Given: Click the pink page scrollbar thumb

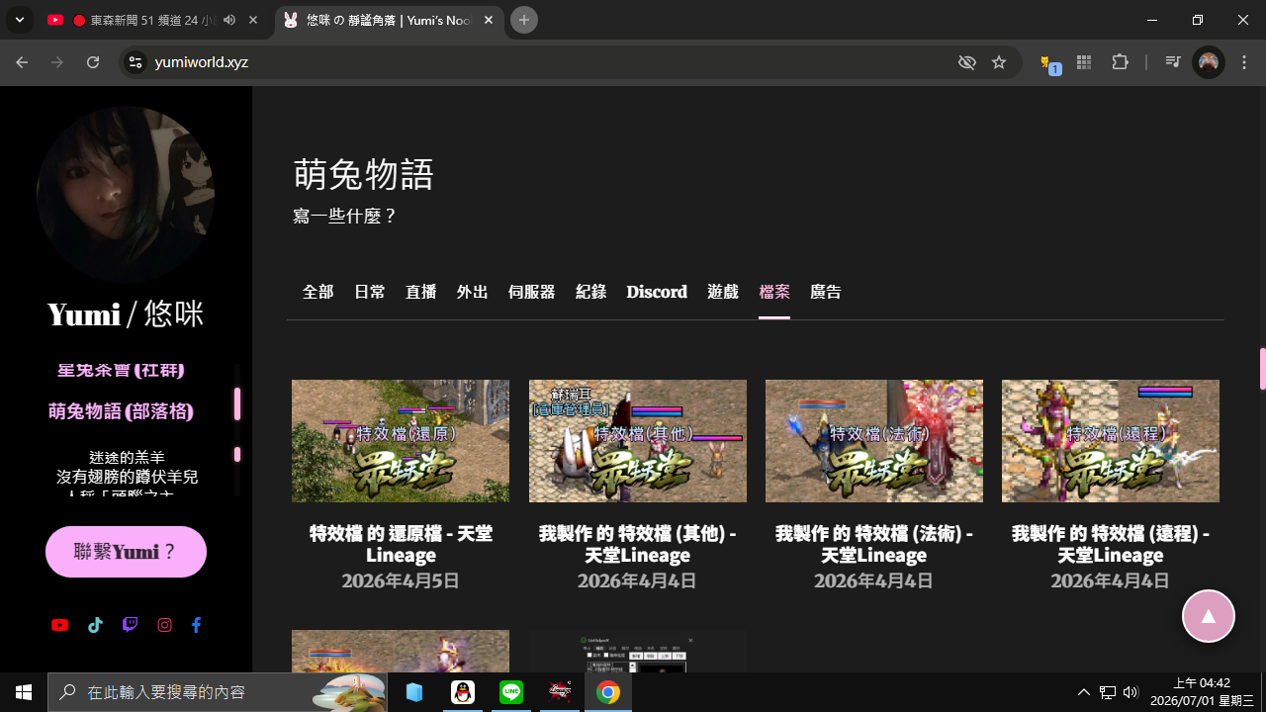Looking at the screenshot, I should 1262,369.
